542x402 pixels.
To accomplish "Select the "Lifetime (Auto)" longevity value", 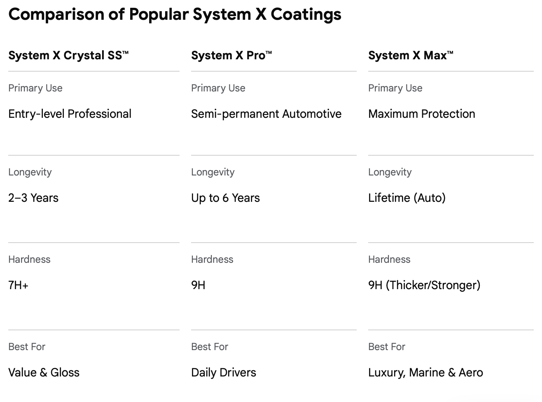I will point(406,198).
